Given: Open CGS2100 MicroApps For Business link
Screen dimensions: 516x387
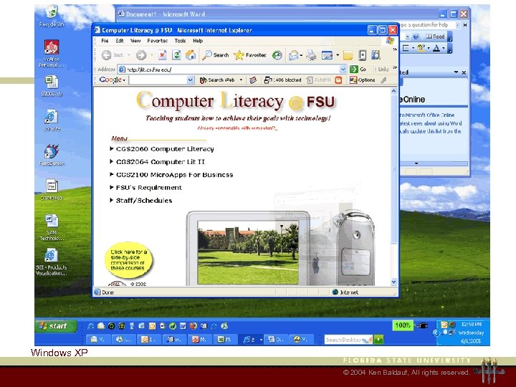Looking at the screenshot, I should click(x=174, y=175).
